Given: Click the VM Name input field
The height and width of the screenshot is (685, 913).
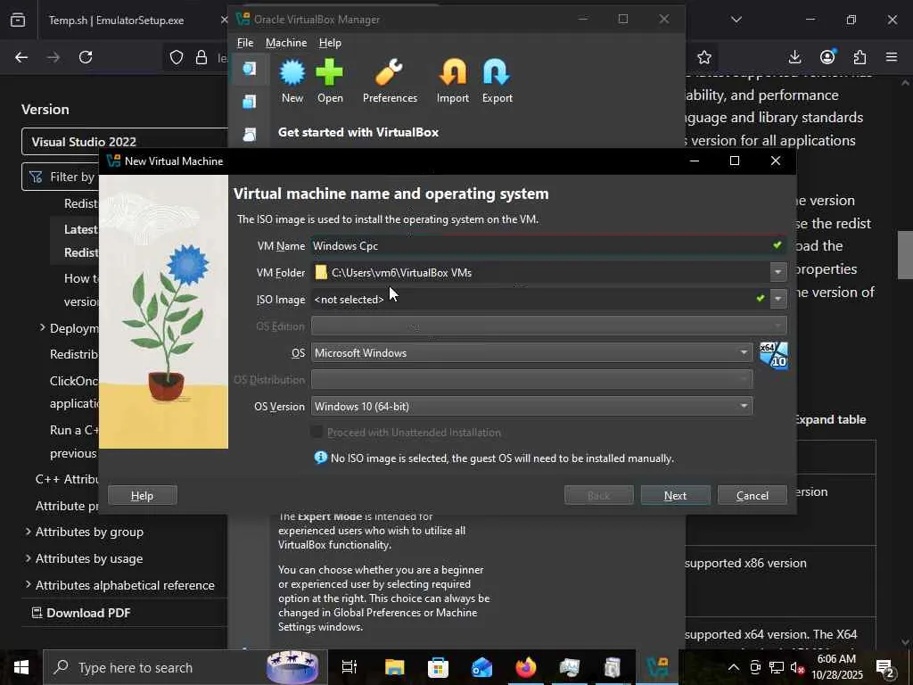Looking at the screenshot, I should pos(548,245).
